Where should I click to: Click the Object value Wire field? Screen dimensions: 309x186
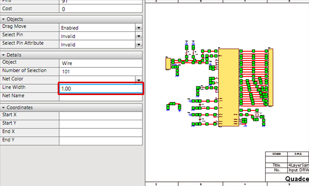pos(100,63)
